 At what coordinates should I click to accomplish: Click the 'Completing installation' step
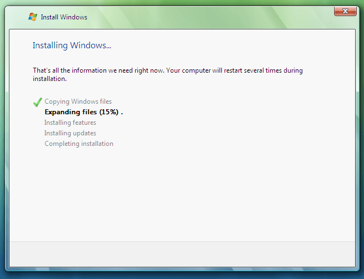[79, 144]
